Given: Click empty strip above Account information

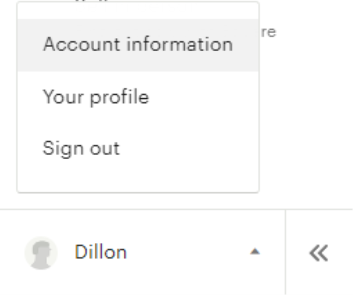Looking at the screenshot, I should pyautogui.click(x=138, y=11).
